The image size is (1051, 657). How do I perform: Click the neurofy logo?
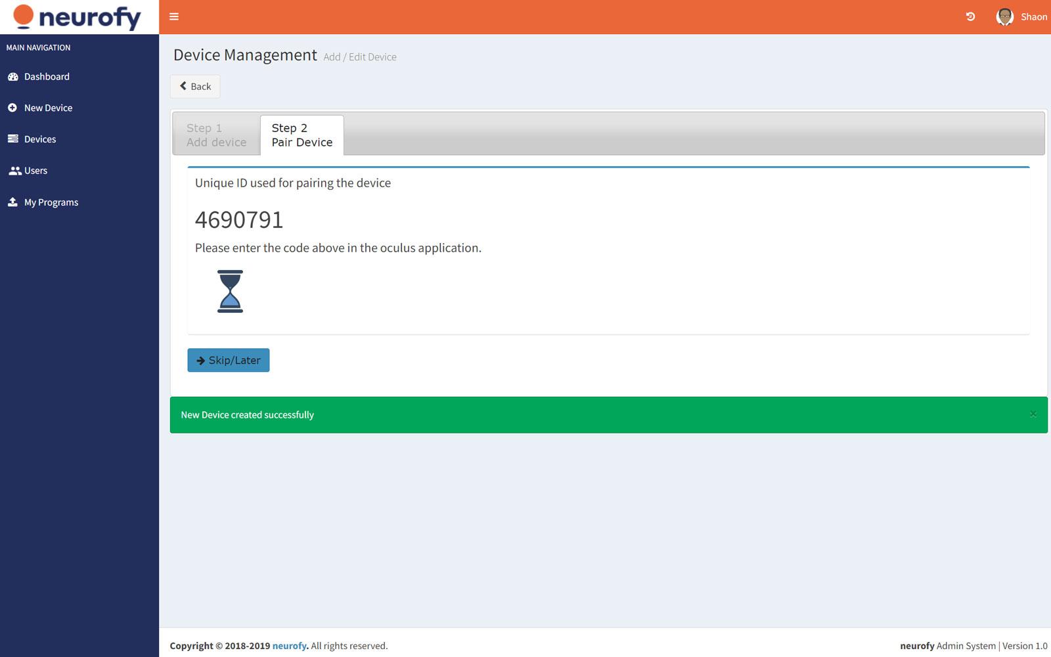[x=77, y=18]
